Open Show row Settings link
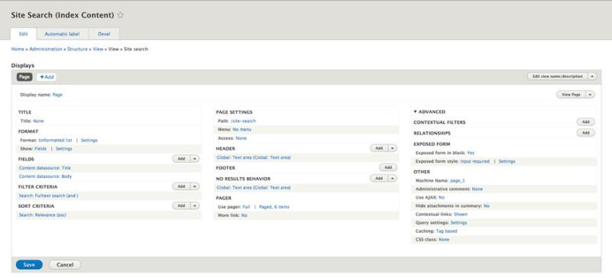 point(63,149)
